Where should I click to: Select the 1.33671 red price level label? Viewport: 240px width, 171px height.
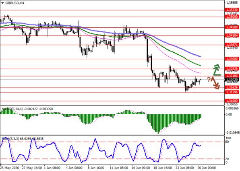point(232,45)
